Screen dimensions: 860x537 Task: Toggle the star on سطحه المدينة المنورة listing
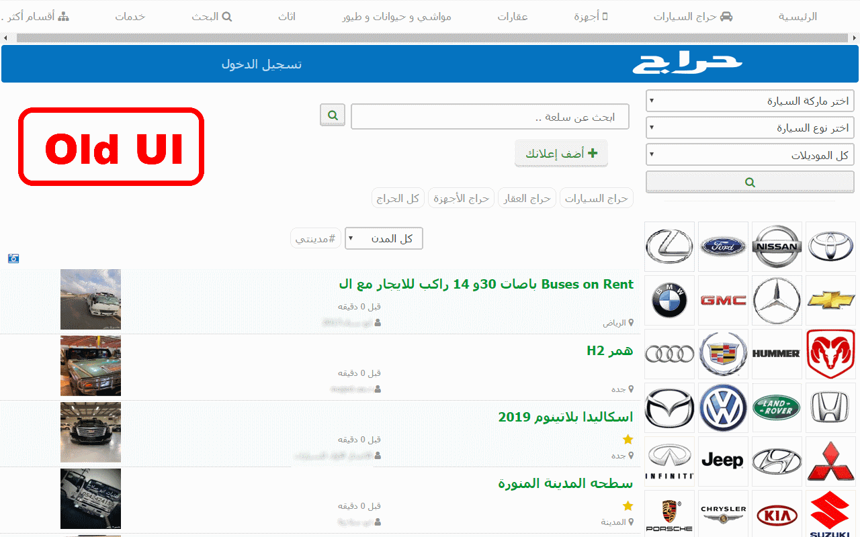[x=628, y=505]
